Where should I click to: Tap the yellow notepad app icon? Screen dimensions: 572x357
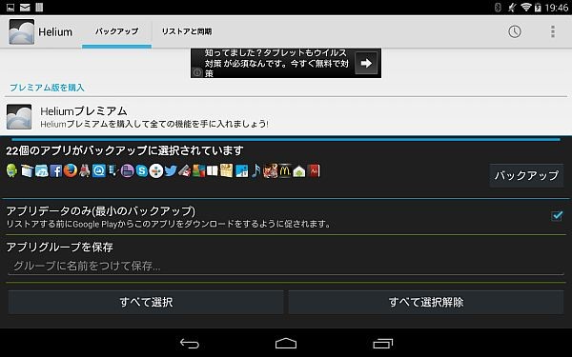coord(226,170)
